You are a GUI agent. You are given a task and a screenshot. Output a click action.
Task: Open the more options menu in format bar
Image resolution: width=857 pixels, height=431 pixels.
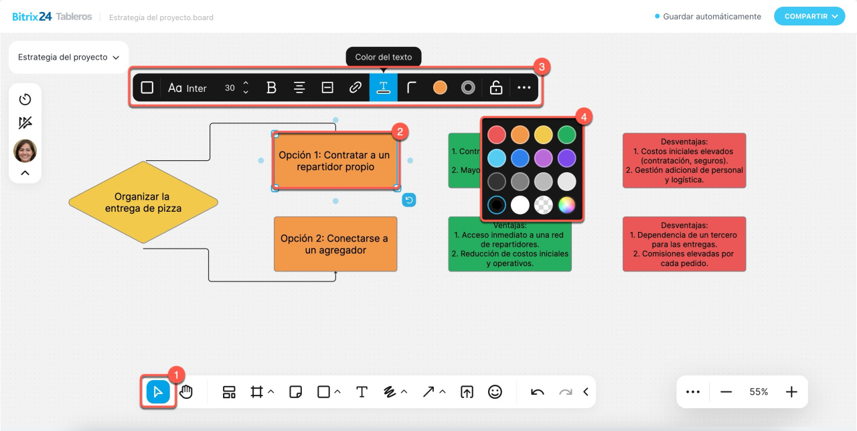(x=524, y=88)
